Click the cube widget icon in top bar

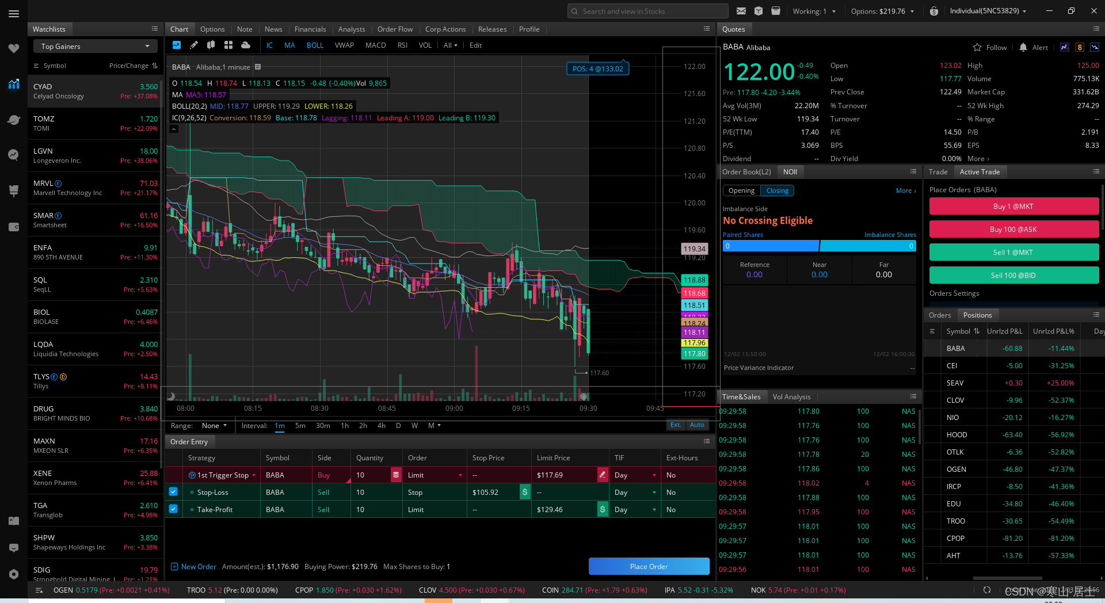(x=759, y=11)
